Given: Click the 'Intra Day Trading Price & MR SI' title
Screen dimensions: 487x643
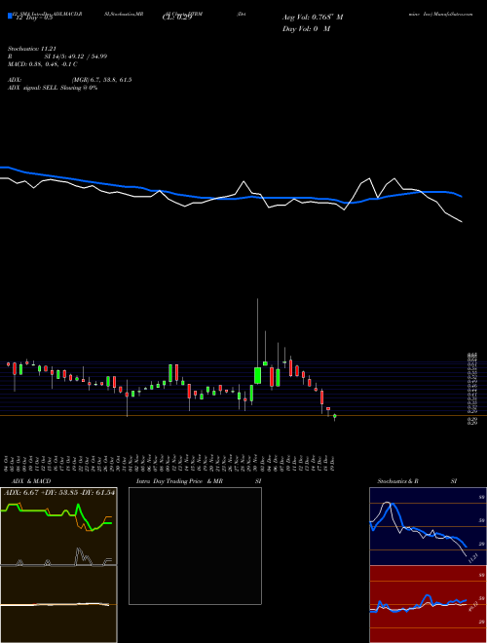Looking at the screenshot, I should (199, 481).
